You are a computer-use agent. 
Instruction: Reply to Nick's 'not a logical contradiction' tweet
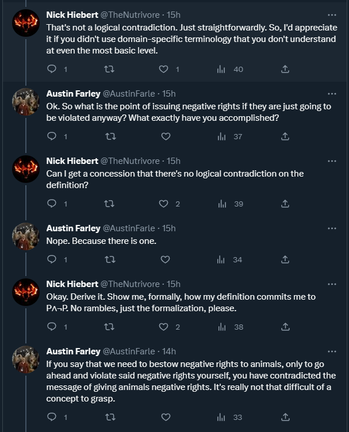click(x=52, y=70)
